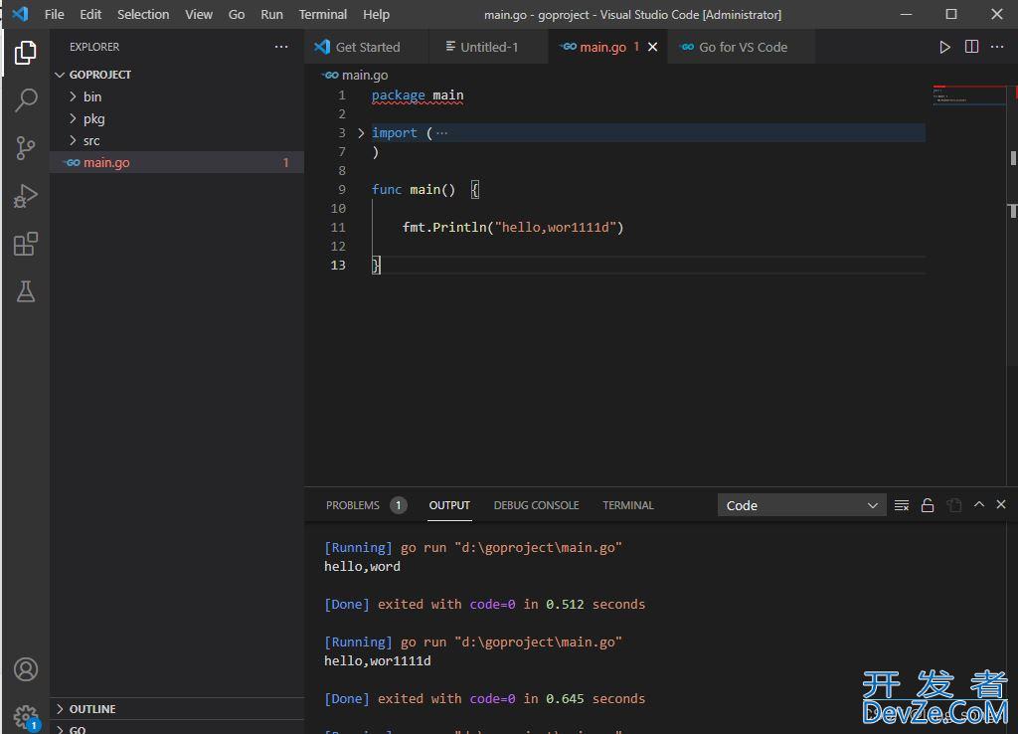The image size is (1018, 734).
Task: Open the Source Control view
Action: point(25,148)
